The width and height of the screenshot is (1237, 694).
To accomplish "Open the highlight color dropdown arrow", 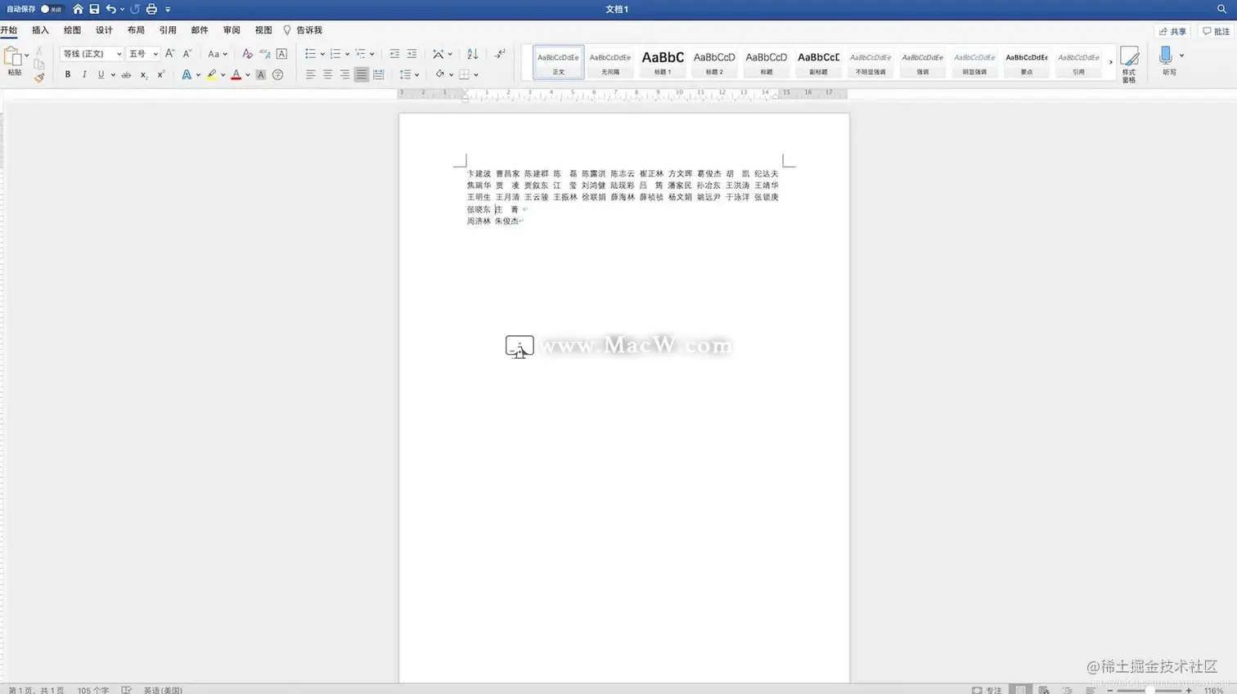I will 223,75.
